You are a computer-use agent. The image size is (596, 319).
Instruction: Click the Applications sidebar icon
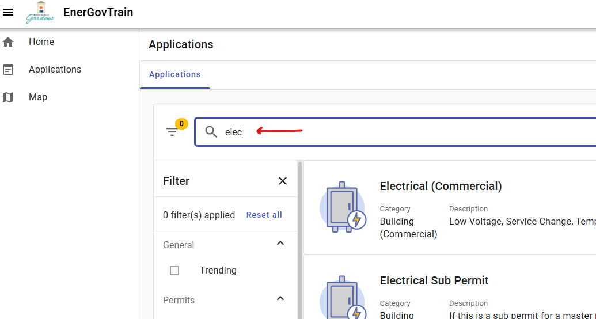tap(8, 70)
